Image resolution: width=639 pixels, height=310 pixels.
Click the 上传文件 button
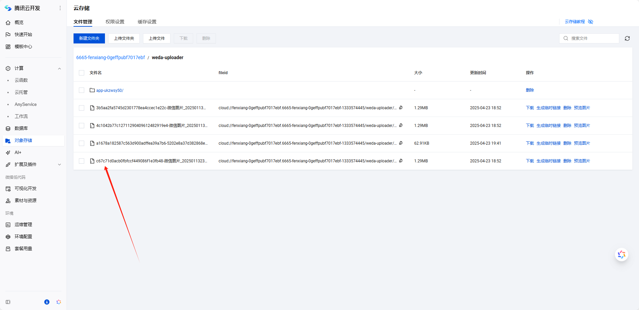point(157,38)
